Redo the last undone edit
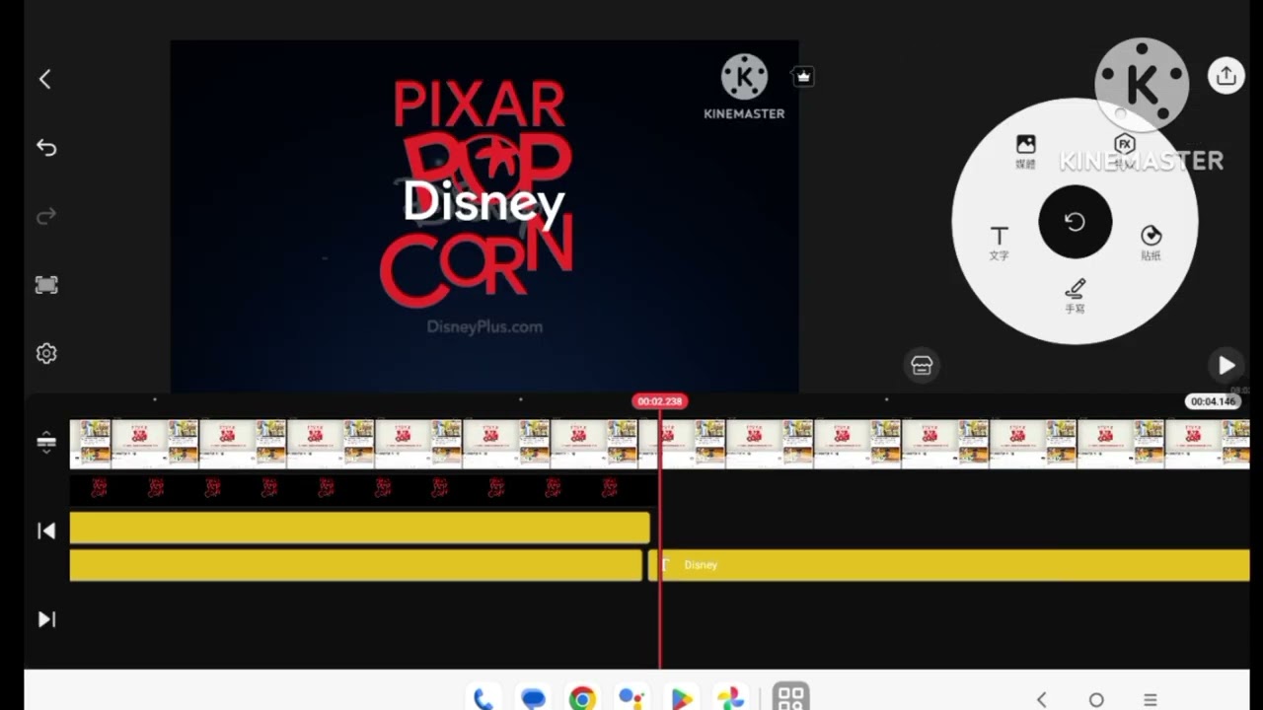Viewport: 1263px width, 710px height. pos(46,216)
